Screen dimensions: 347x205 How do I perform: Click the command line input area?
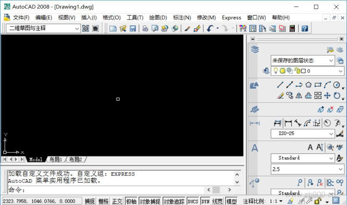click(x=103, y=190)
